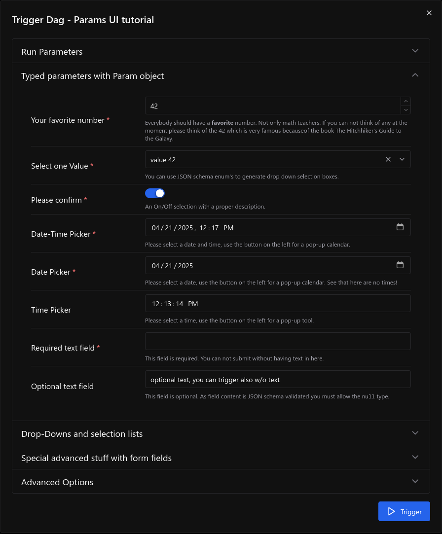Expand the Advanced Options section
The width and height of the screenshot is (442, 534).
coord(221,482)
